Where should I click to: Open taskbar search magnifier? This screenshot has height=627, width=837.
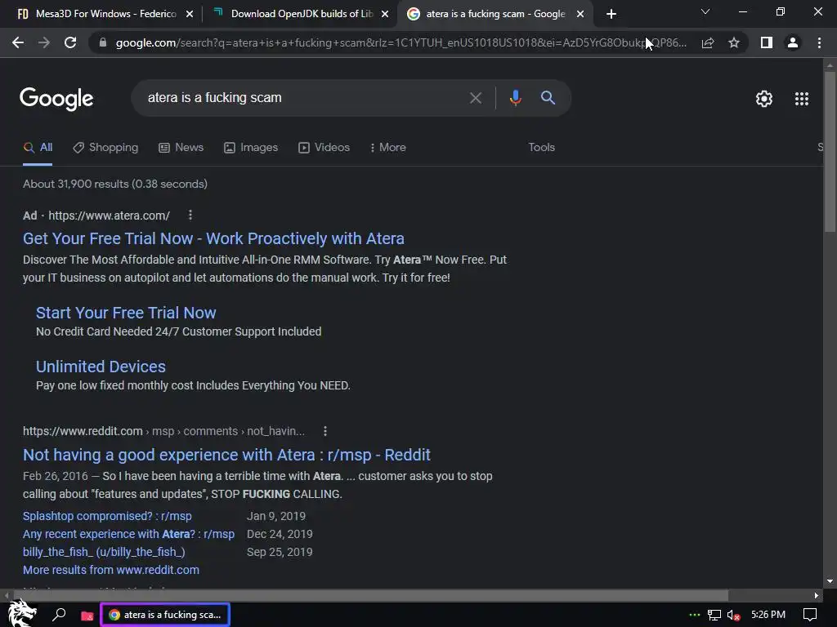[59, 615]
